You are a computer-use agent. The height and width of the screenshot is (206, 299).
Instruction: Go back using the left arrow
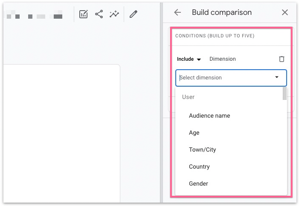(x=177, y=13)
